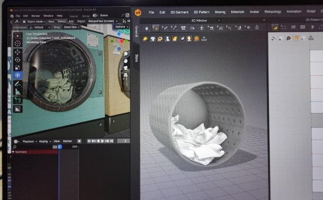
Task: Toggle camera view in Blender viewport
Action: click(125, 68)
